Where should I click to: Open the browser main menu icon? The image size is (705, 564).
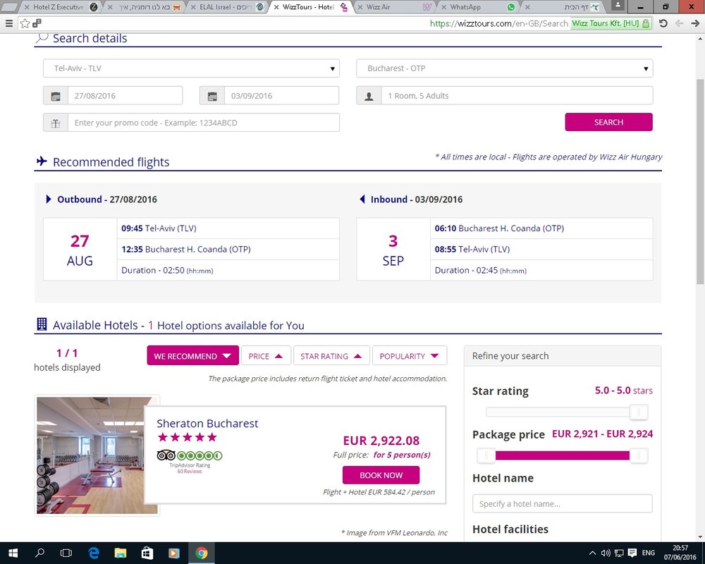coord(8,23)
